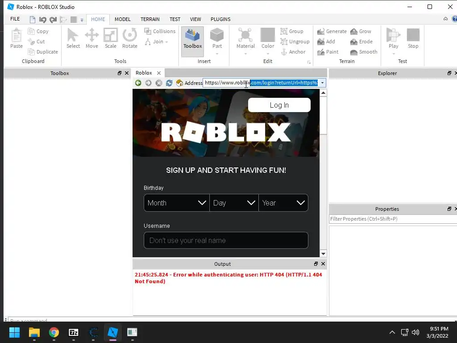Click the Undo icon
Viewport: 457px width, 343px height.
(x=42, y=20)
